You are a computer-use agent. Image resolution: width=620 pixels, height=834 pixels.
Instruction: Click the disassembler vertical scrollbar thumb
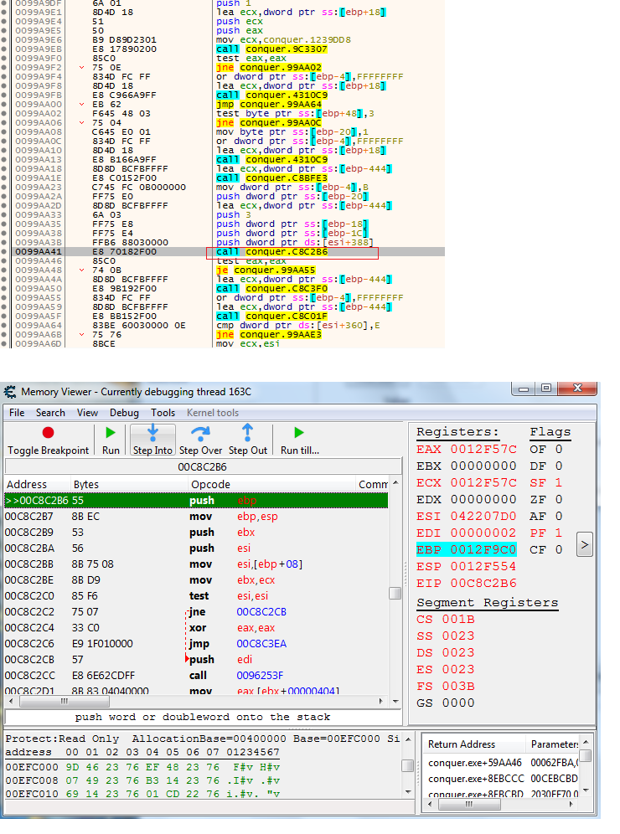pyautogui.click(x=395, y=593)
